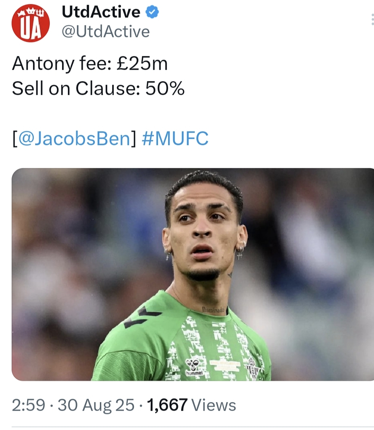
Task: Click the 2:59 timestamp
Action: (x=28, y=405)
